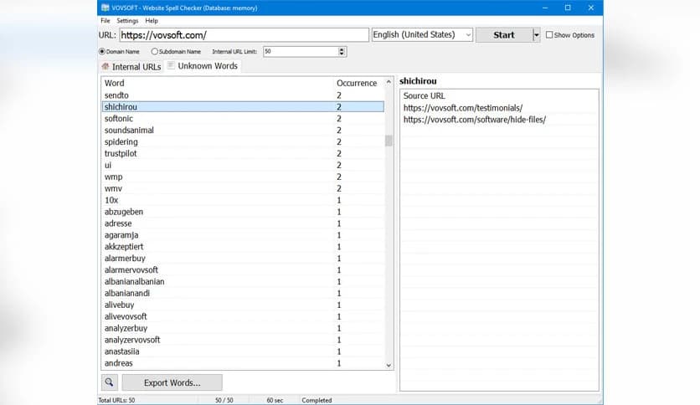
Task: Click the scroll down arrow of word list
Action: coord(389,365)
